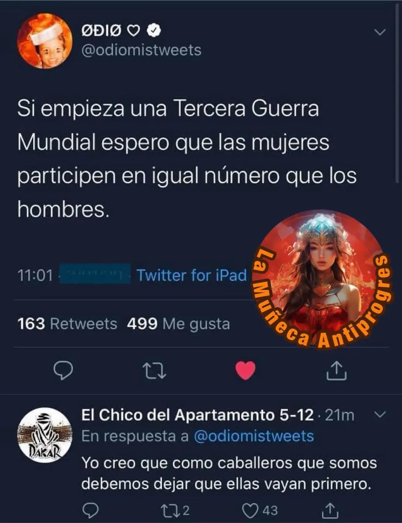
Task: Open the @odiomistweets handle under ODIO
Action: coord(141,50)
